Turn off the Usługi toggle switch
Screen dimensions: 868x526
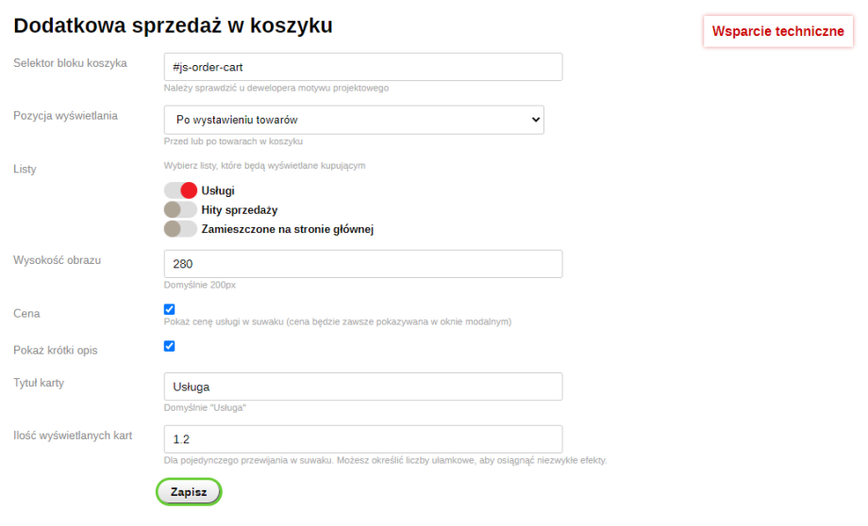[180, 190]
